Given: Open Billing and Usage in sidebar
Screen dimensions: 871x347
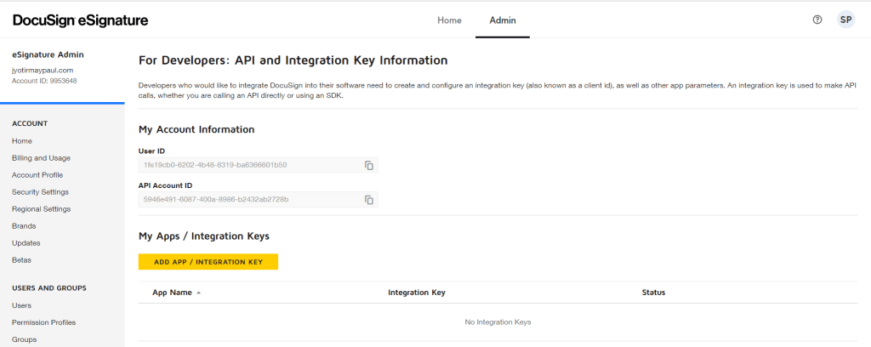Looking at the screenshot, I should [x=41, y=158].
